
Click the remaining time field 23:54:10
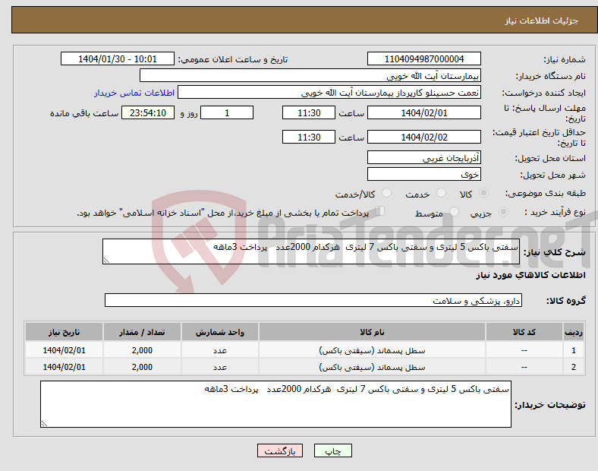tap(148, 112)
